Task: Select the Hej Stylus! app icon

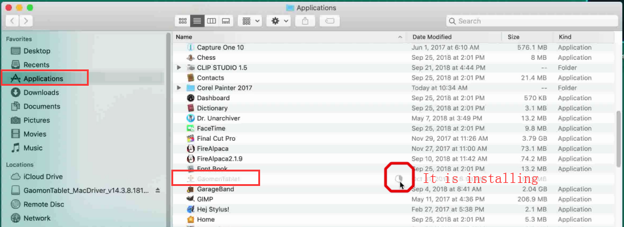Action: [x=190, y=209]
